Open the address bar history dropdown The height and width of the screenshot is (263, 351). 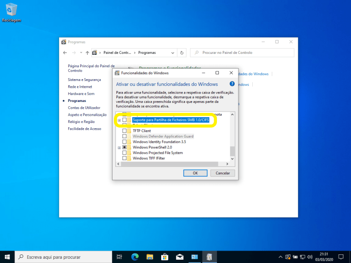click(x=173, y=52)
